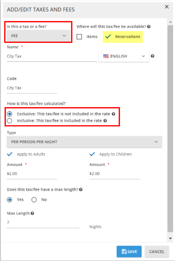
Task: Select the Inclusive calculation radio button
Action: pyautogui.click(x=10, y=121)
